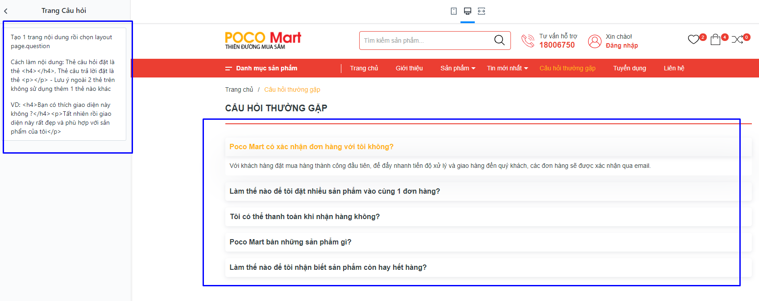This screenshot has width=759, height=301.
Task: Click the hotline number 18006750
Action: [x=557, y=45]
